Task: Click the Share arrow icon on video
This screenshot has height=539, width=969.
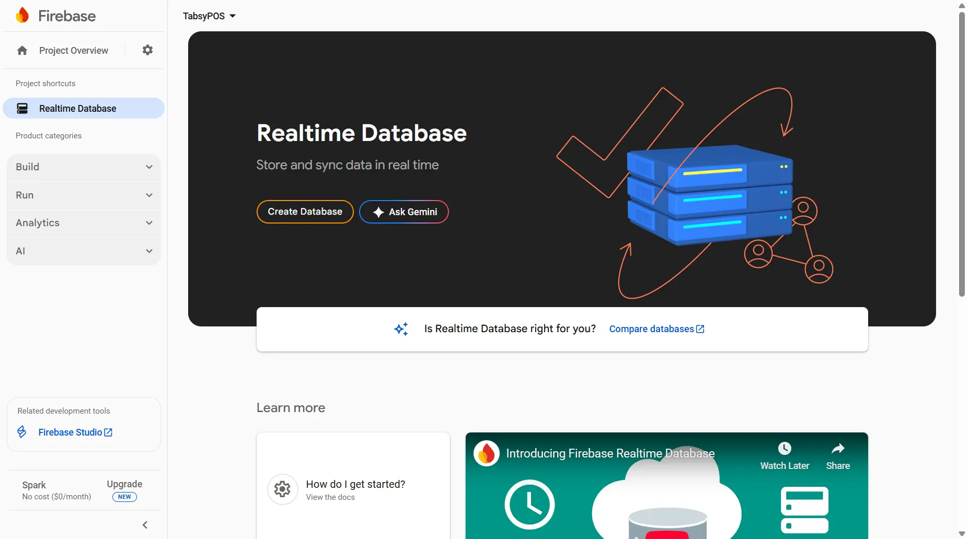Action: [x=838, y=449]
